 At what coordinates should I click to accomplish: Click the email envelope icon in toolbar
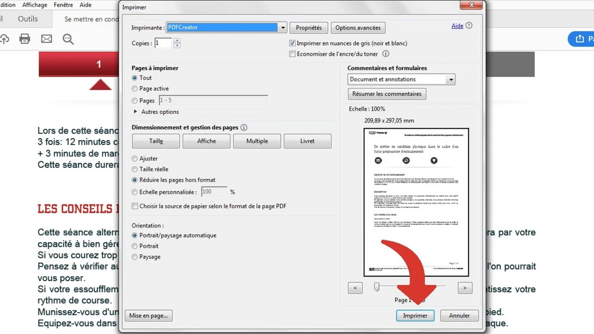[x=47, y=39]
